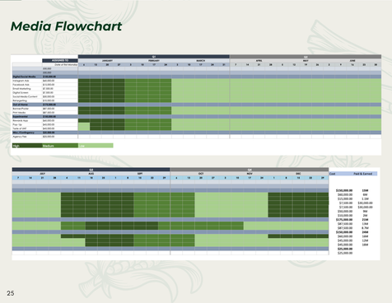The width and height of the screenshot is (392, 303).
Task: Click the Date of first Monday label
Action: tap(66, 65)
